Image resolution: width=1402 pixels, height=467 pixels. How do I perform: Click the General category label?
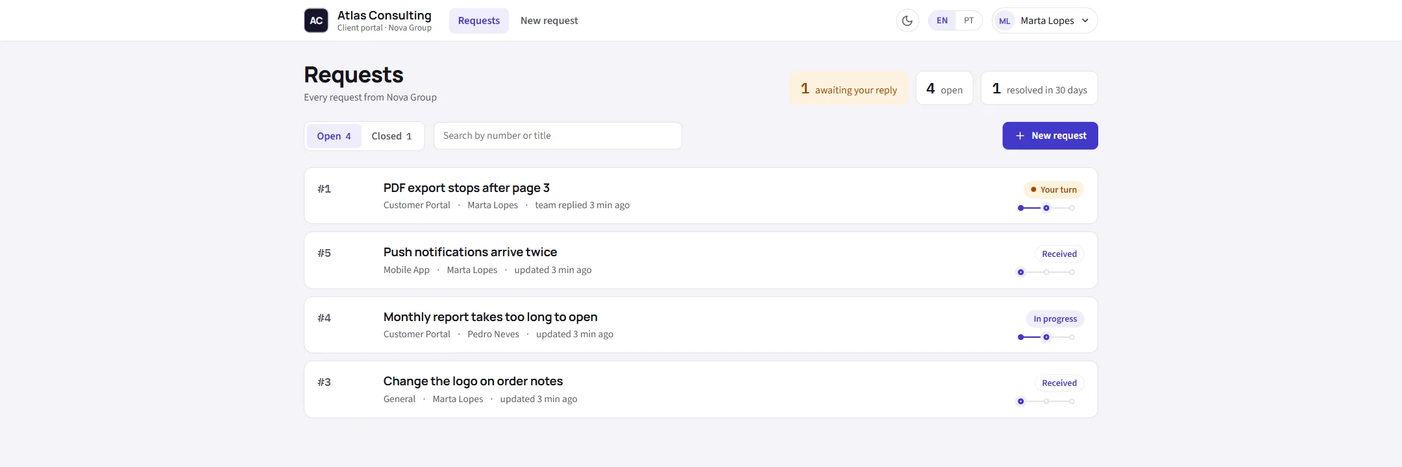pos(399,399)
